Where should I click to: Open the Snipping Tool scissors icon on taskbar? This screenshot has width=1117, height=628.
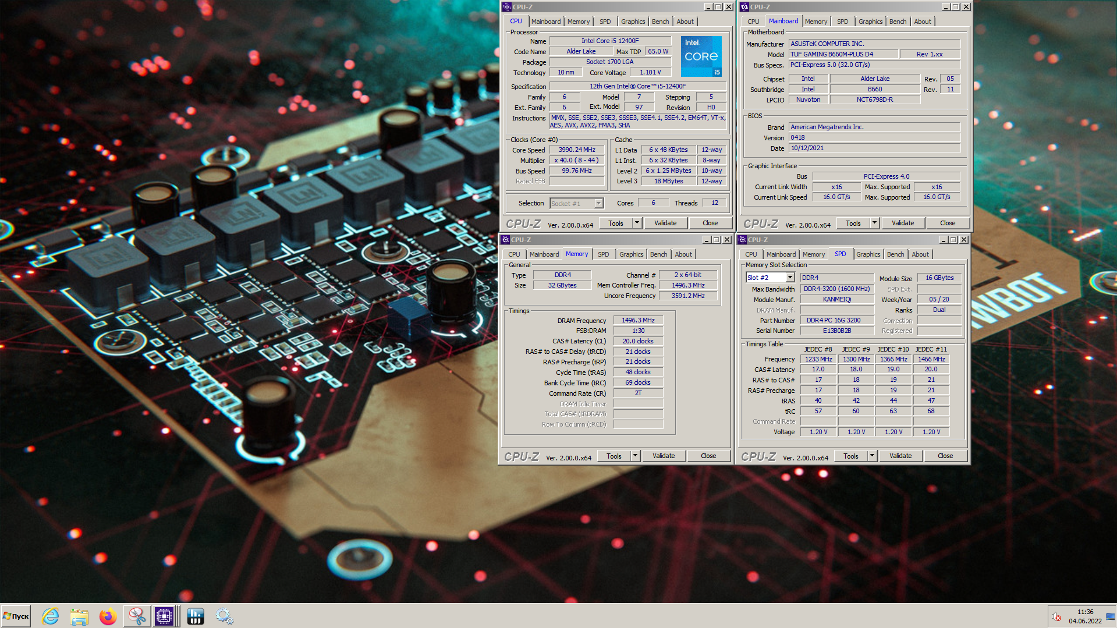click(137, 616)
